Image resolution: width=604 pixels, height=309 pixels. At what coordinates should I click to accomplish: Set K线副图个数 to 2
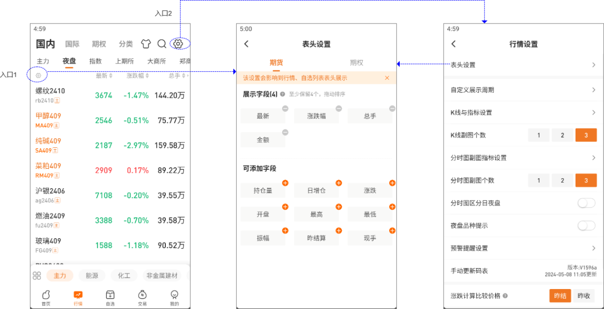point(562,135)
